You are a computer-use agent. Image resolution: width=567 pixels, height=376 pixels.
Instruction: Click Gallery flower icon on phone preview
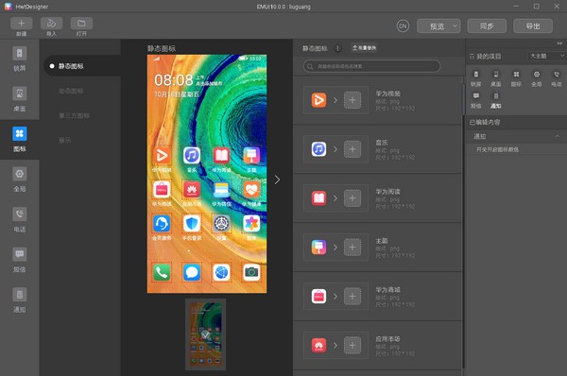(251, 224)
